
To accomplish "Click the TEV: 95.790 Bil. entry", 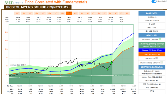I will 152,81.
